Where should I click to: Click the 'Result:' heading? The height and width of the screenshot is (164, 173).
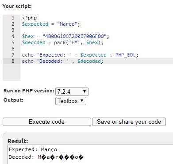pyautogui.click(x=18, y=141)
